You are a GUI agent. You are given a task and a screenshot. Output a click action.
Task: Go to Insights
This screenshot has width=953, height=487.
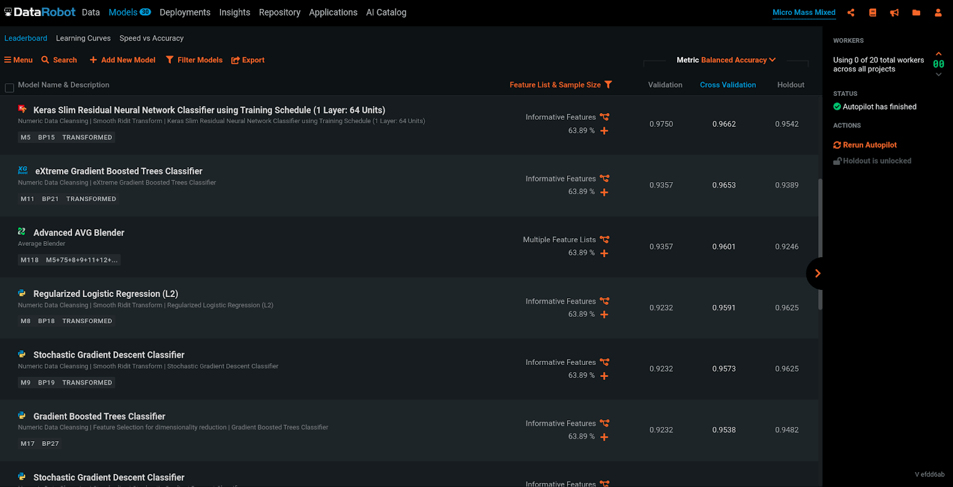(235, 13)
